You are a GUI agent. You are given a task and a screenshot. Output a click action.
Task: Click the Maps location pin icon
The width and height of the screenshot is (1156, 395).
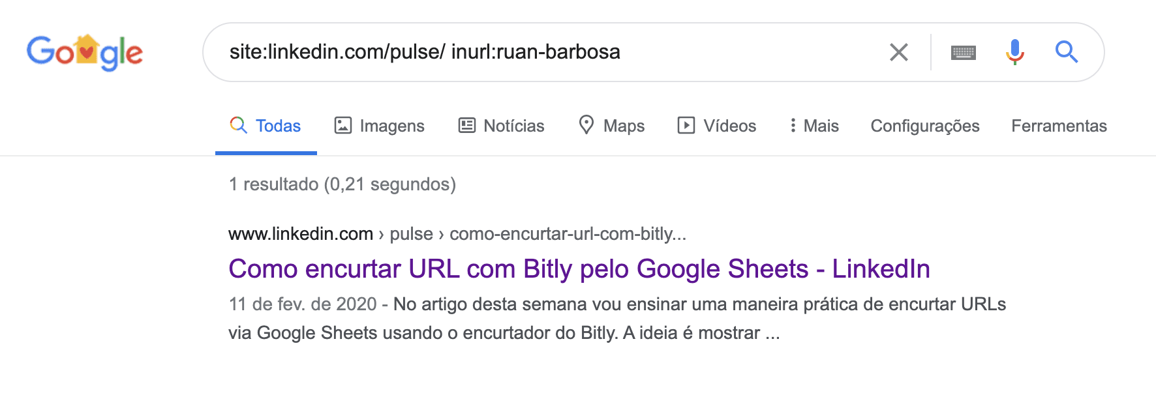point(586,124)
